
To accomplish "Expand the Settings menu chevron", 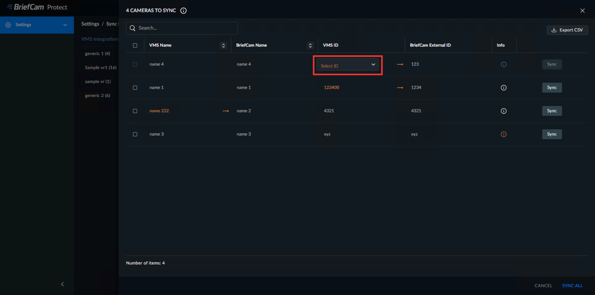I will coord(65,25).
